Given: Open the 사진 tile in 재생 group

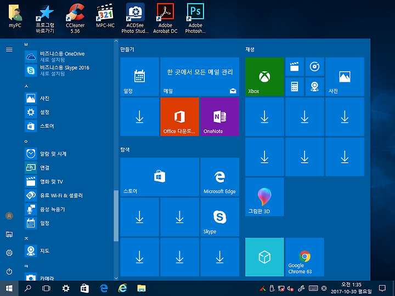Looking at the screenshot, I should tap(345, 77).
